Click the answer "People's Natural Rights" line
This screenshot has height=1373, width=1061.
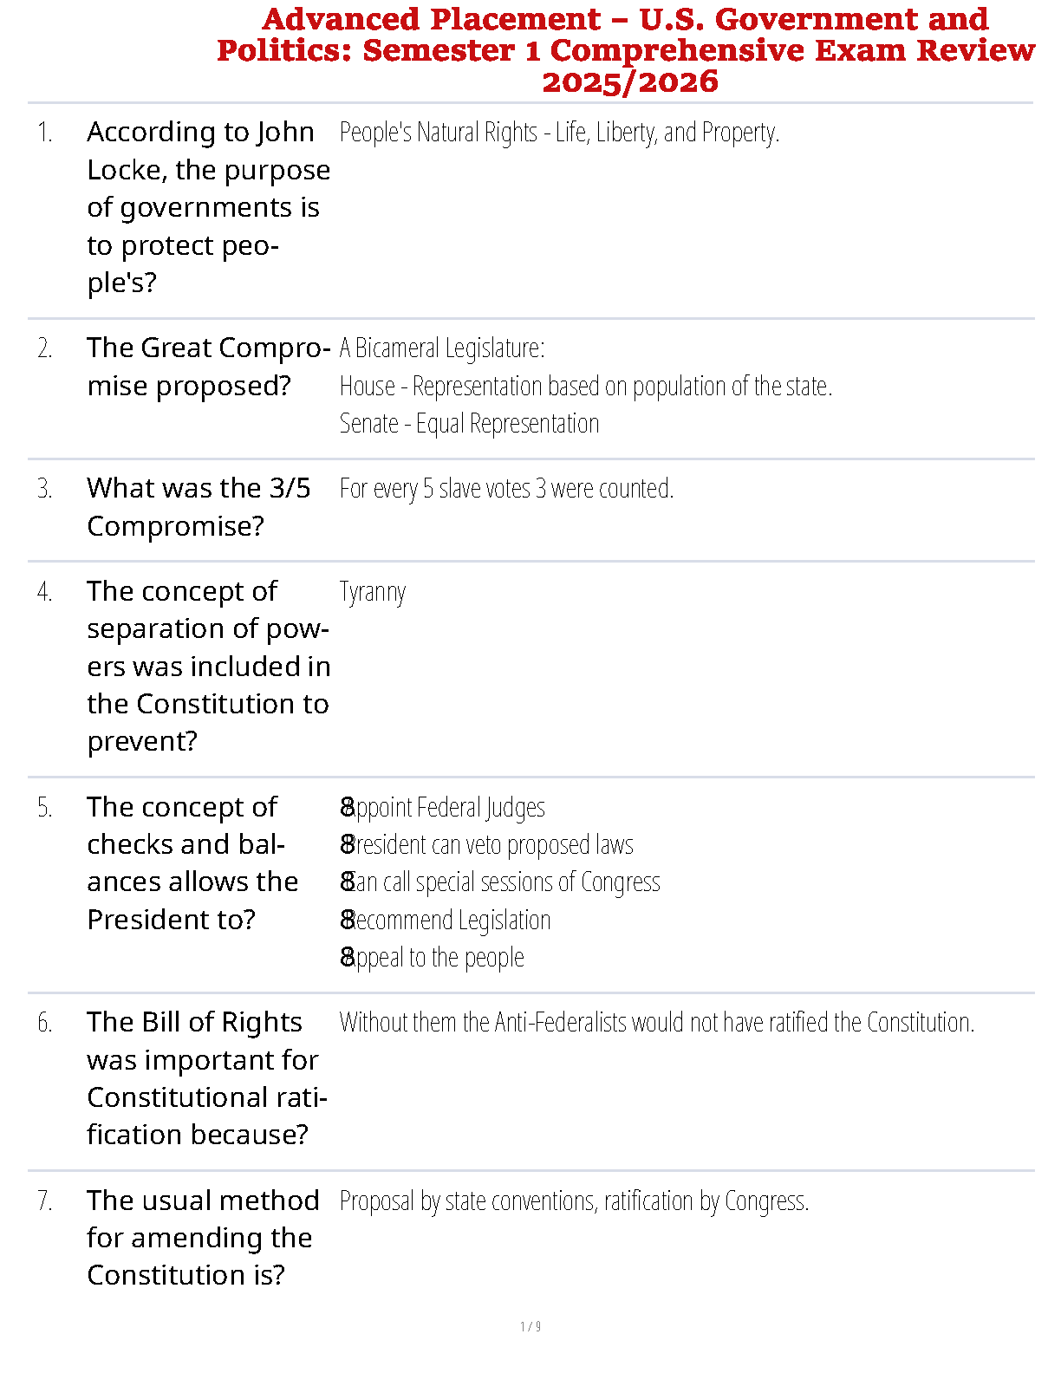pyautogui.click(x=559, y=133)
